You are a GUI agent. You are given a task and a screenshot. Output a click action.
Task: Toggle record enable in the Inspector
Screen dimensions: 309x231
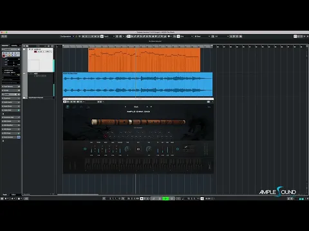[x=4, y=55]
